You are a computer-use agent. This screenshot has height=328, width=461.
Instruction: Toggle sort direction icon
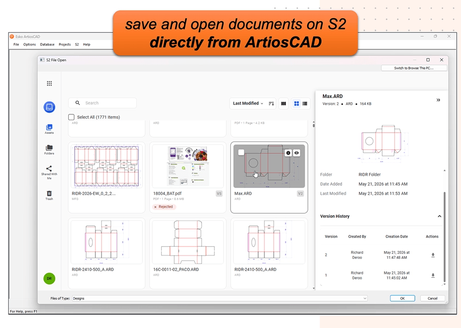271,104
